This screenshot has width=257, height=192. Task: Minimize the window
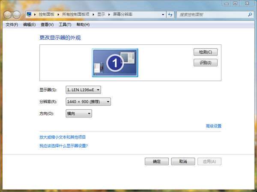pos(227,3)
